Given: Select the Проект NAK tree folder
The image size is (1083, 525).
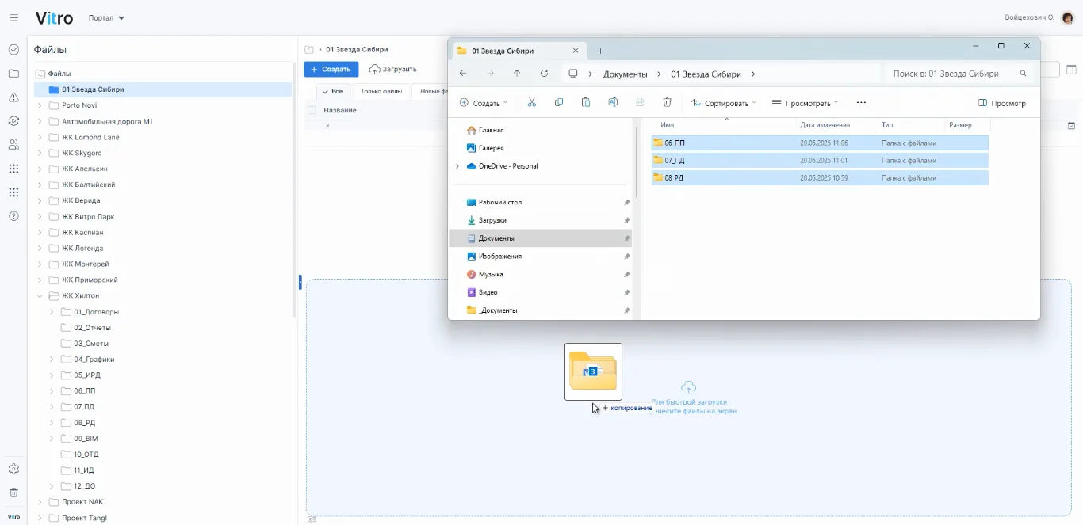Looking at the screenshot, I should (x=82, y=502).
